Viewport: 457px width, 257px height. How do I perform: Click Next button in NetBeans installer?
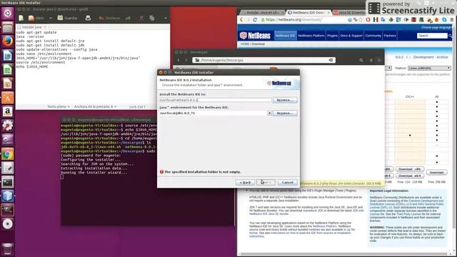coord(266,183)
